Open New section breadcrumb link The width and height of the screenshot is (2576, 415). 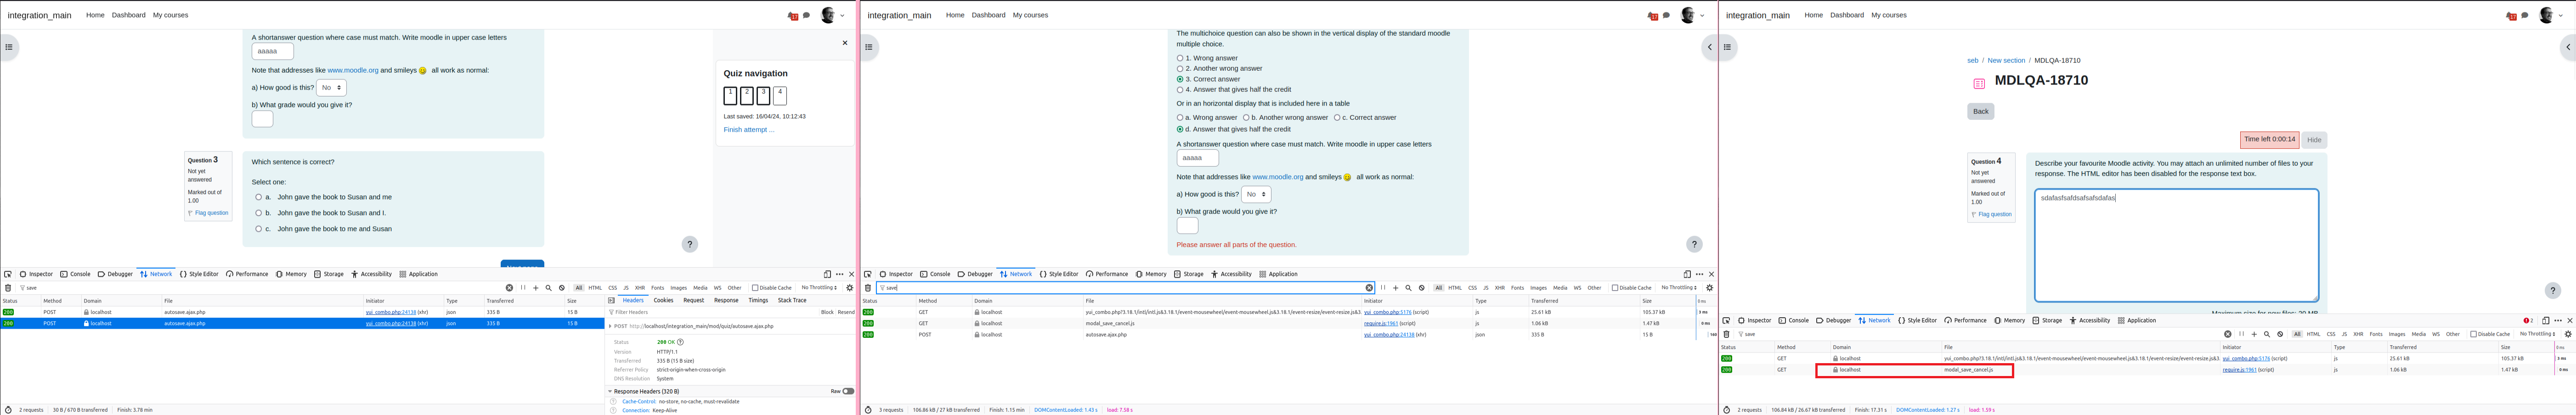(2006, 61)
